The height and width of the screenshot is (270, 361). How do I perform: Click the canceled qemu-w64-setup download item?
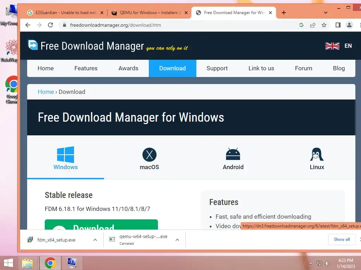coord(143,240)
